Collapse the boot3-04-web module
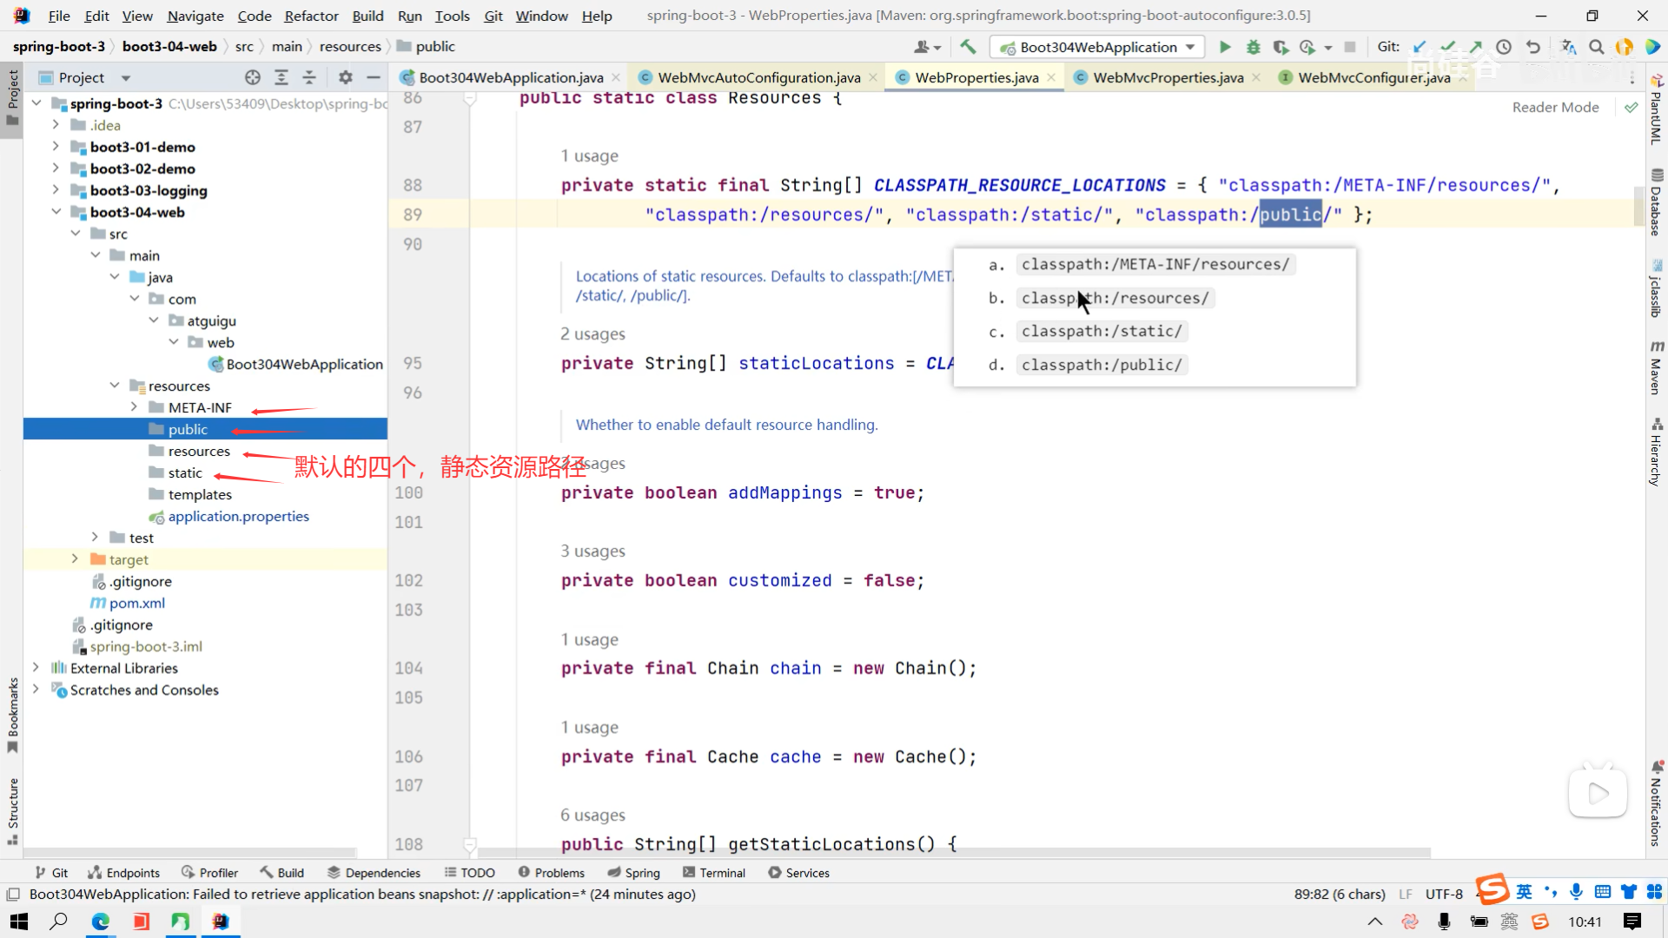 pos(56,212)
